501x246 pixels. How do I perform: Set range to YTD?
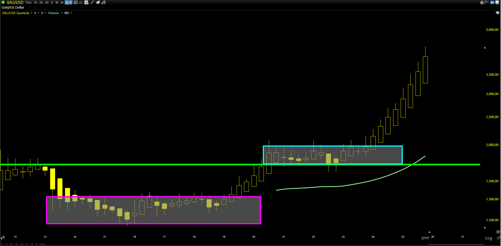point(11,244)
